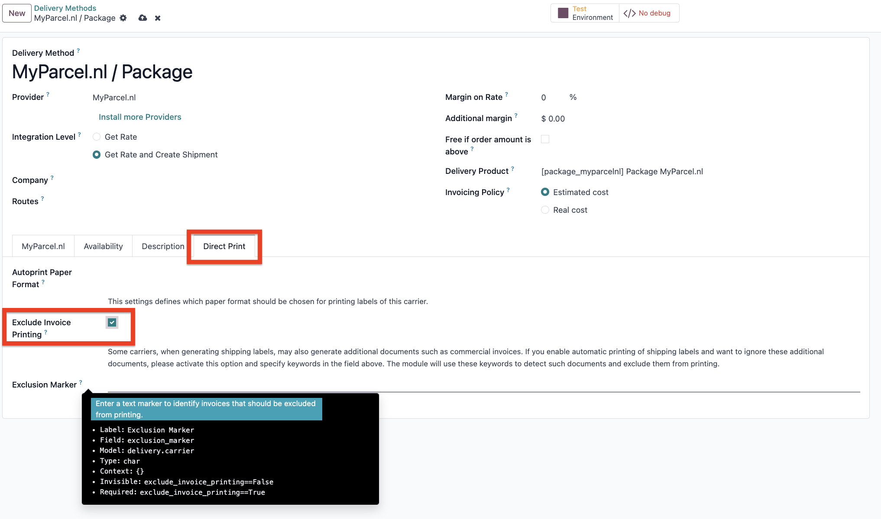Show help for Autoprint Paper Format

[43, 282]
